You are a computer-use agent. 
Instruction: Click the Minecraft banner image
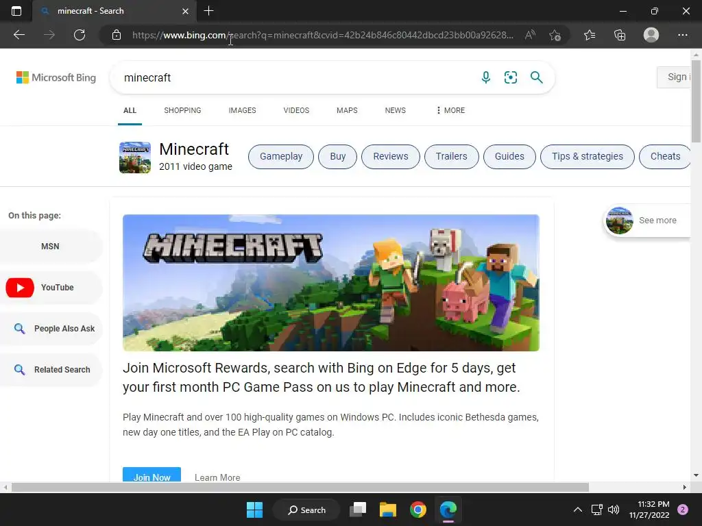(x=331, y=283)
